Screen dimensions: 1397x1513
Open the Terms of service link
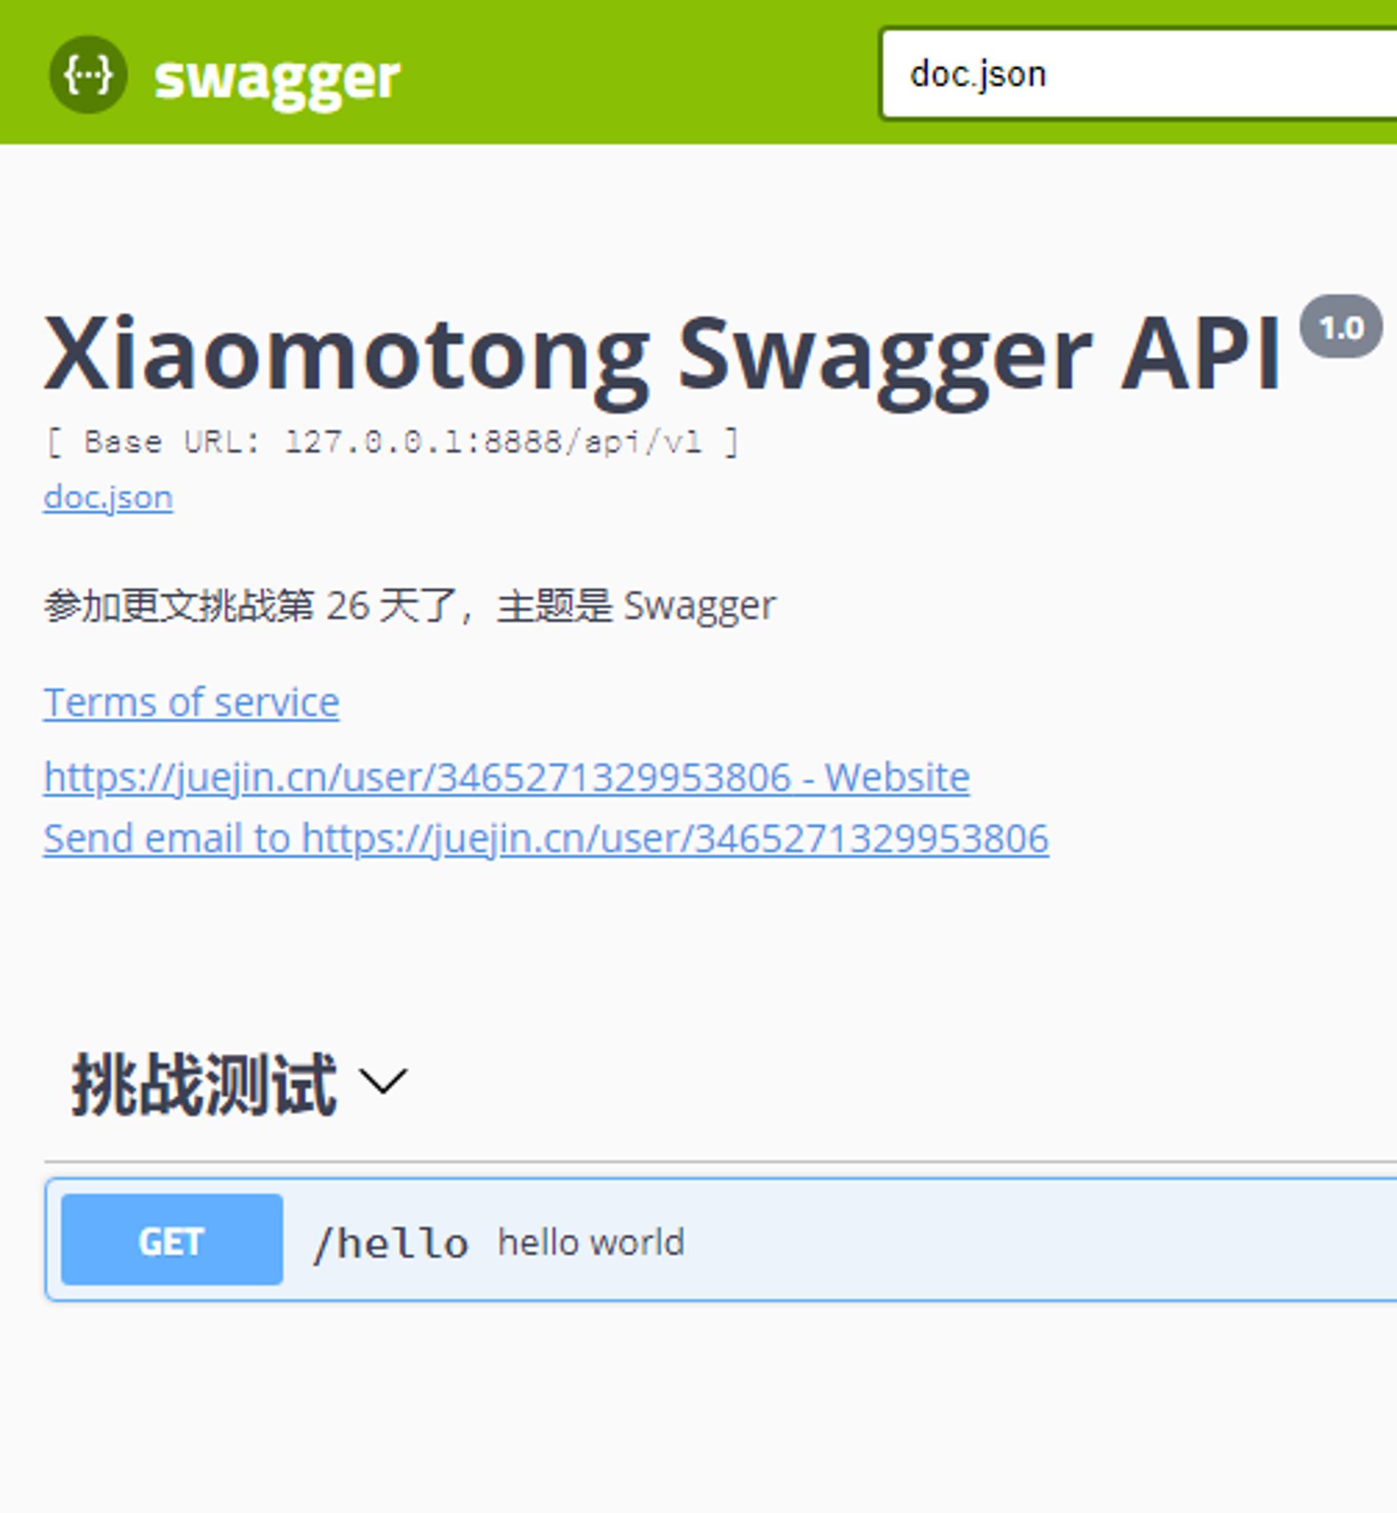pos(191,702)
